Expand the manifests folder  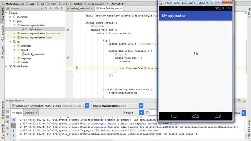click(11, 17)
